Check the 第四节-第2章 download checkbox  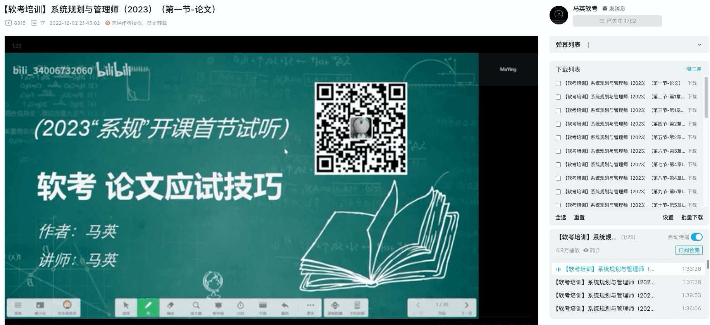pos(558,124)
